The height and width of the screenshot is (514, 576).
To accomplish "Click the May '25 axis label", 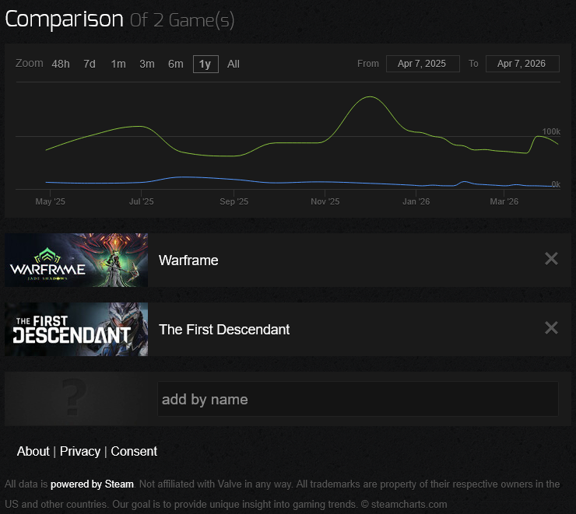I will click(51, 201).
